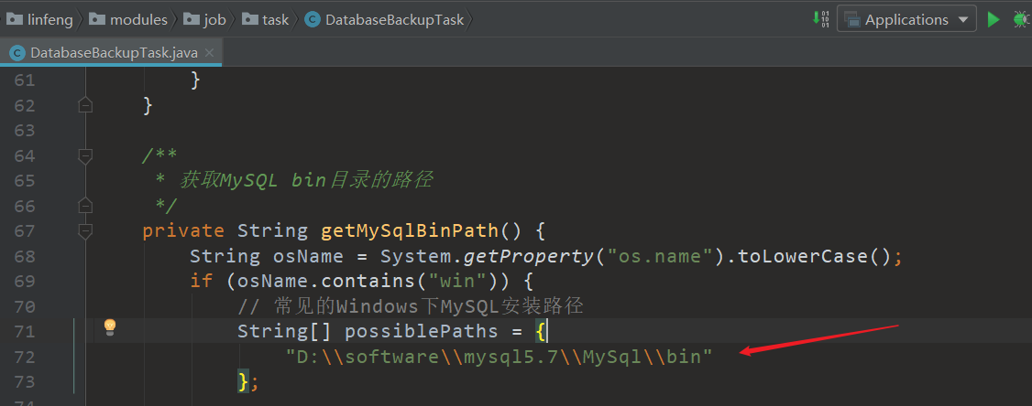Collapse the Javadoc fold marker at line 64
Image resolution: width=1032 pixels, height=406 pixels.
(85, 155)
